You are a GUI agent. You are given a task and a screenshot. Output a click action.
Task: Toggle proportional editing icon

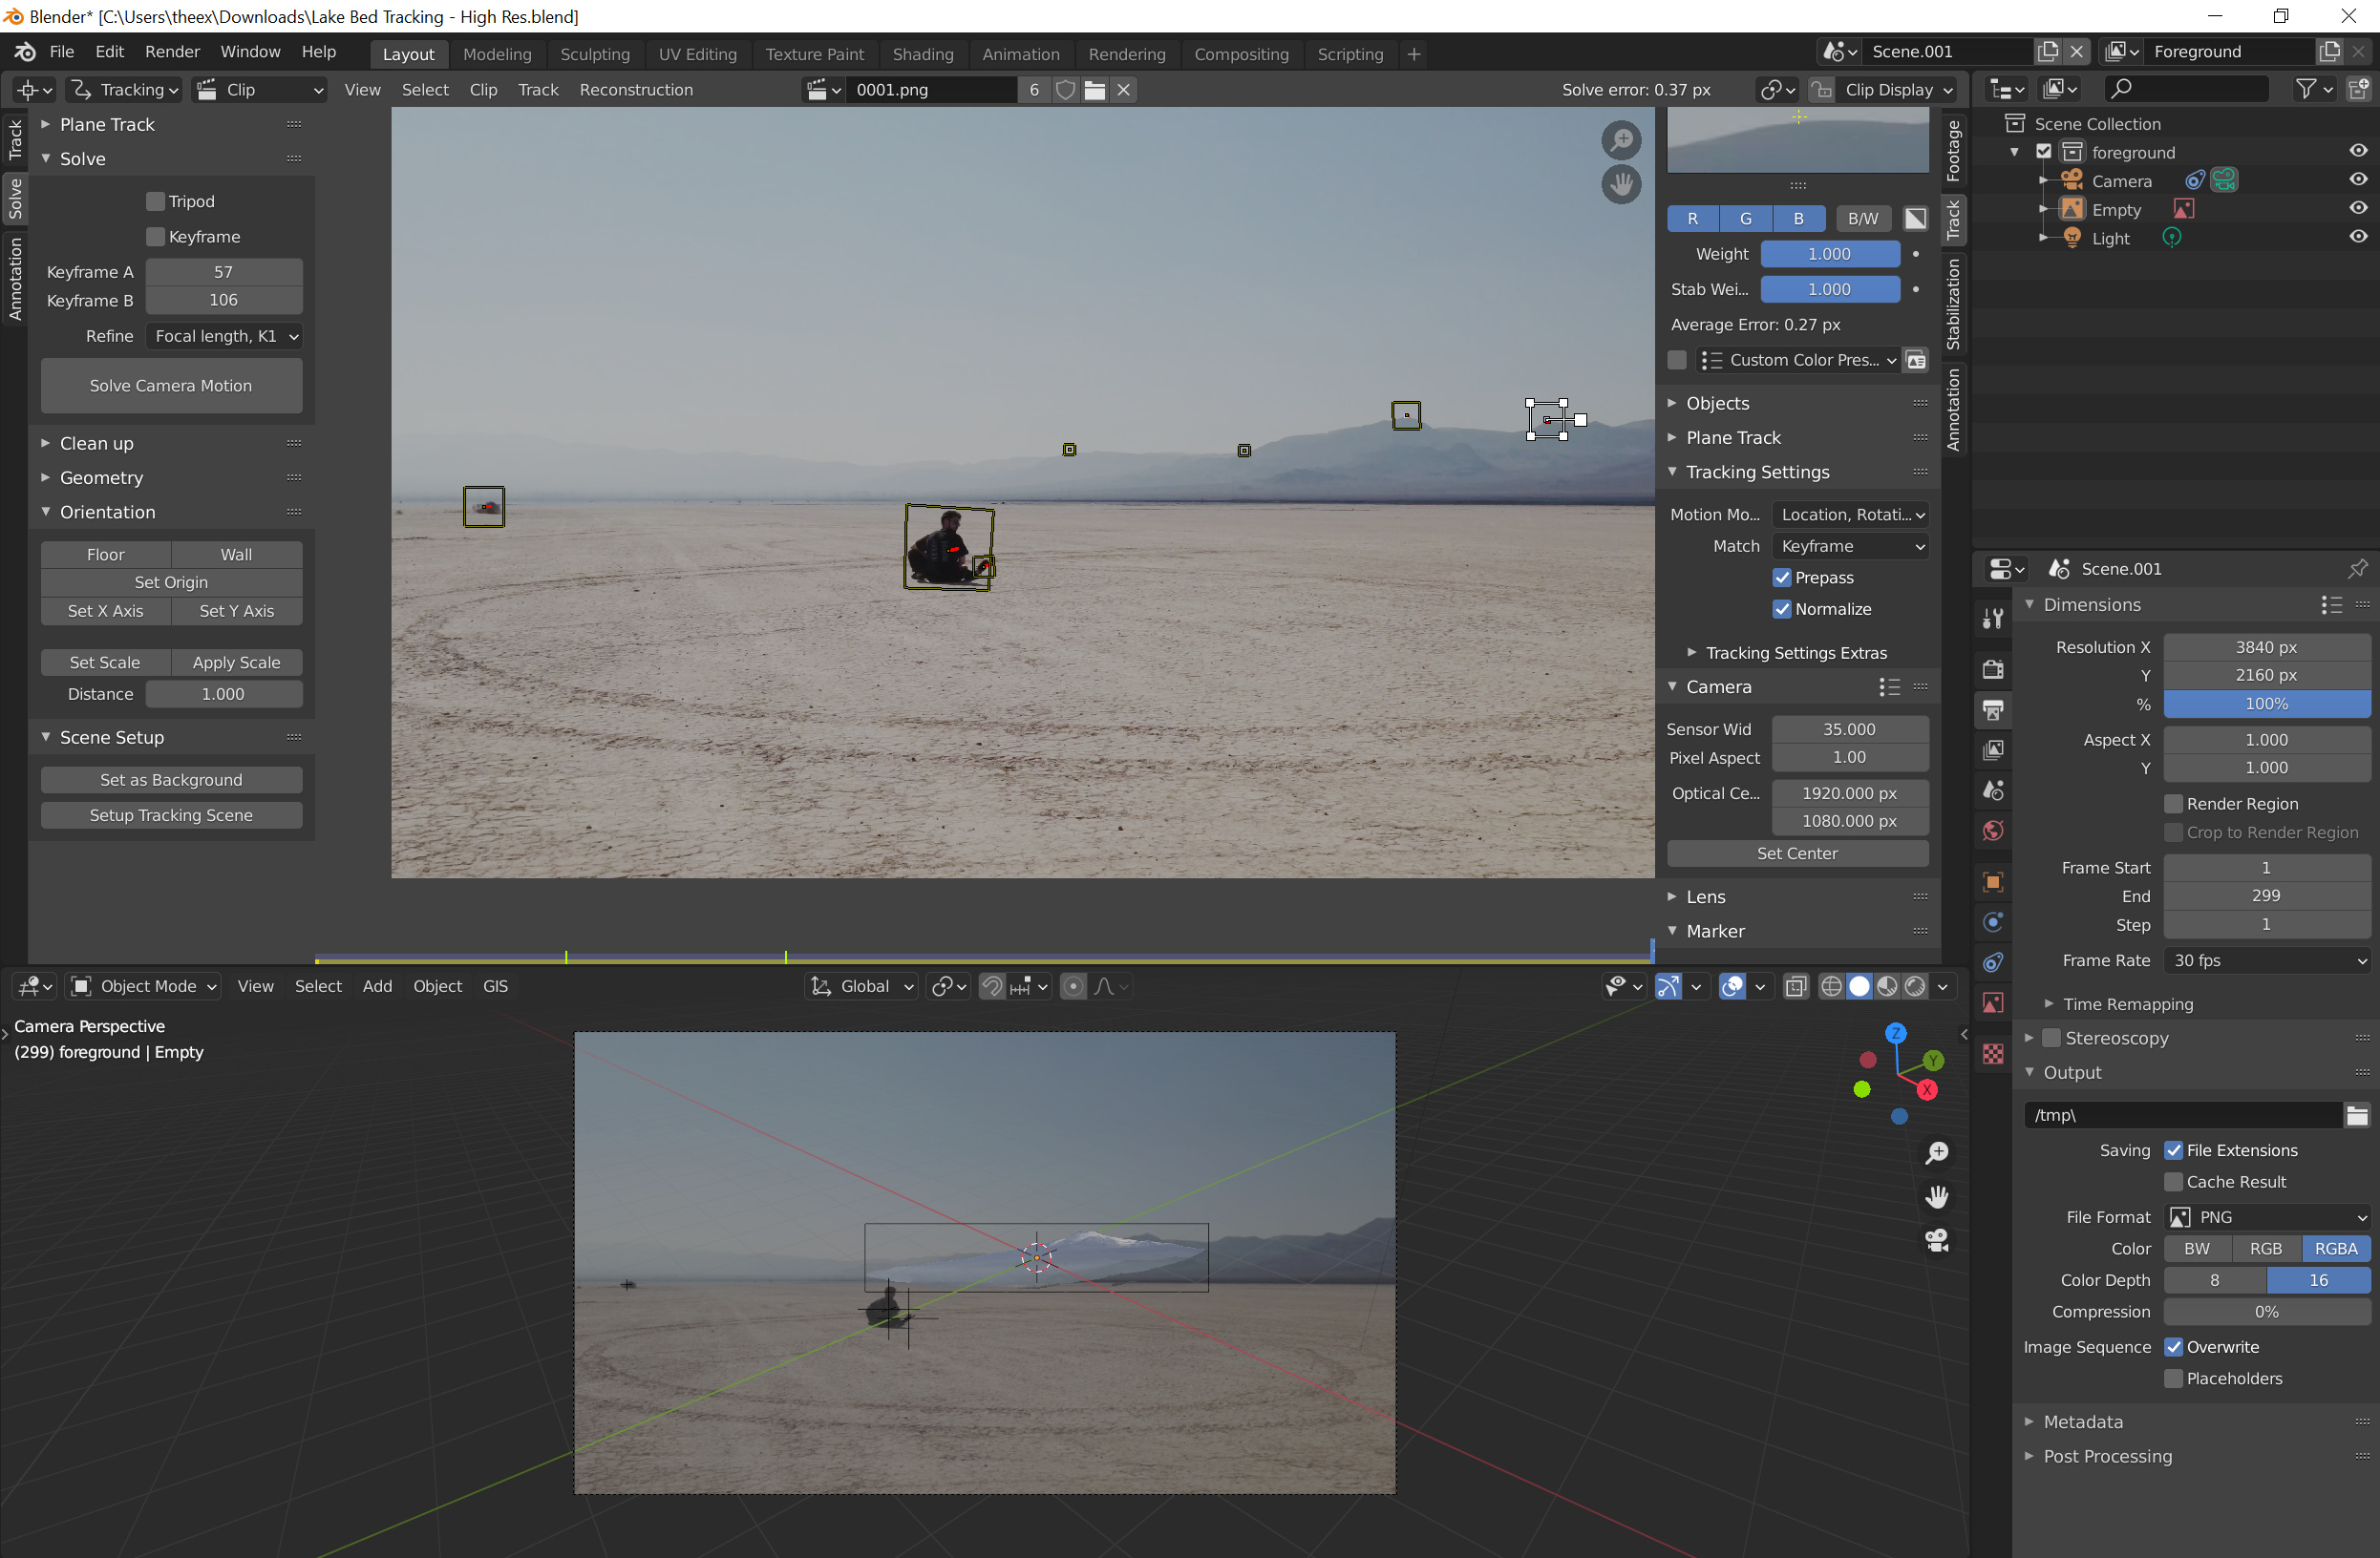pos(1073,986)
